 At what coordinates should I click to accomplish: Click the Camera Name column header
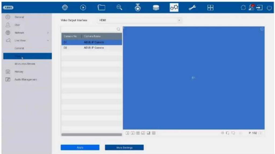(92, 36)
